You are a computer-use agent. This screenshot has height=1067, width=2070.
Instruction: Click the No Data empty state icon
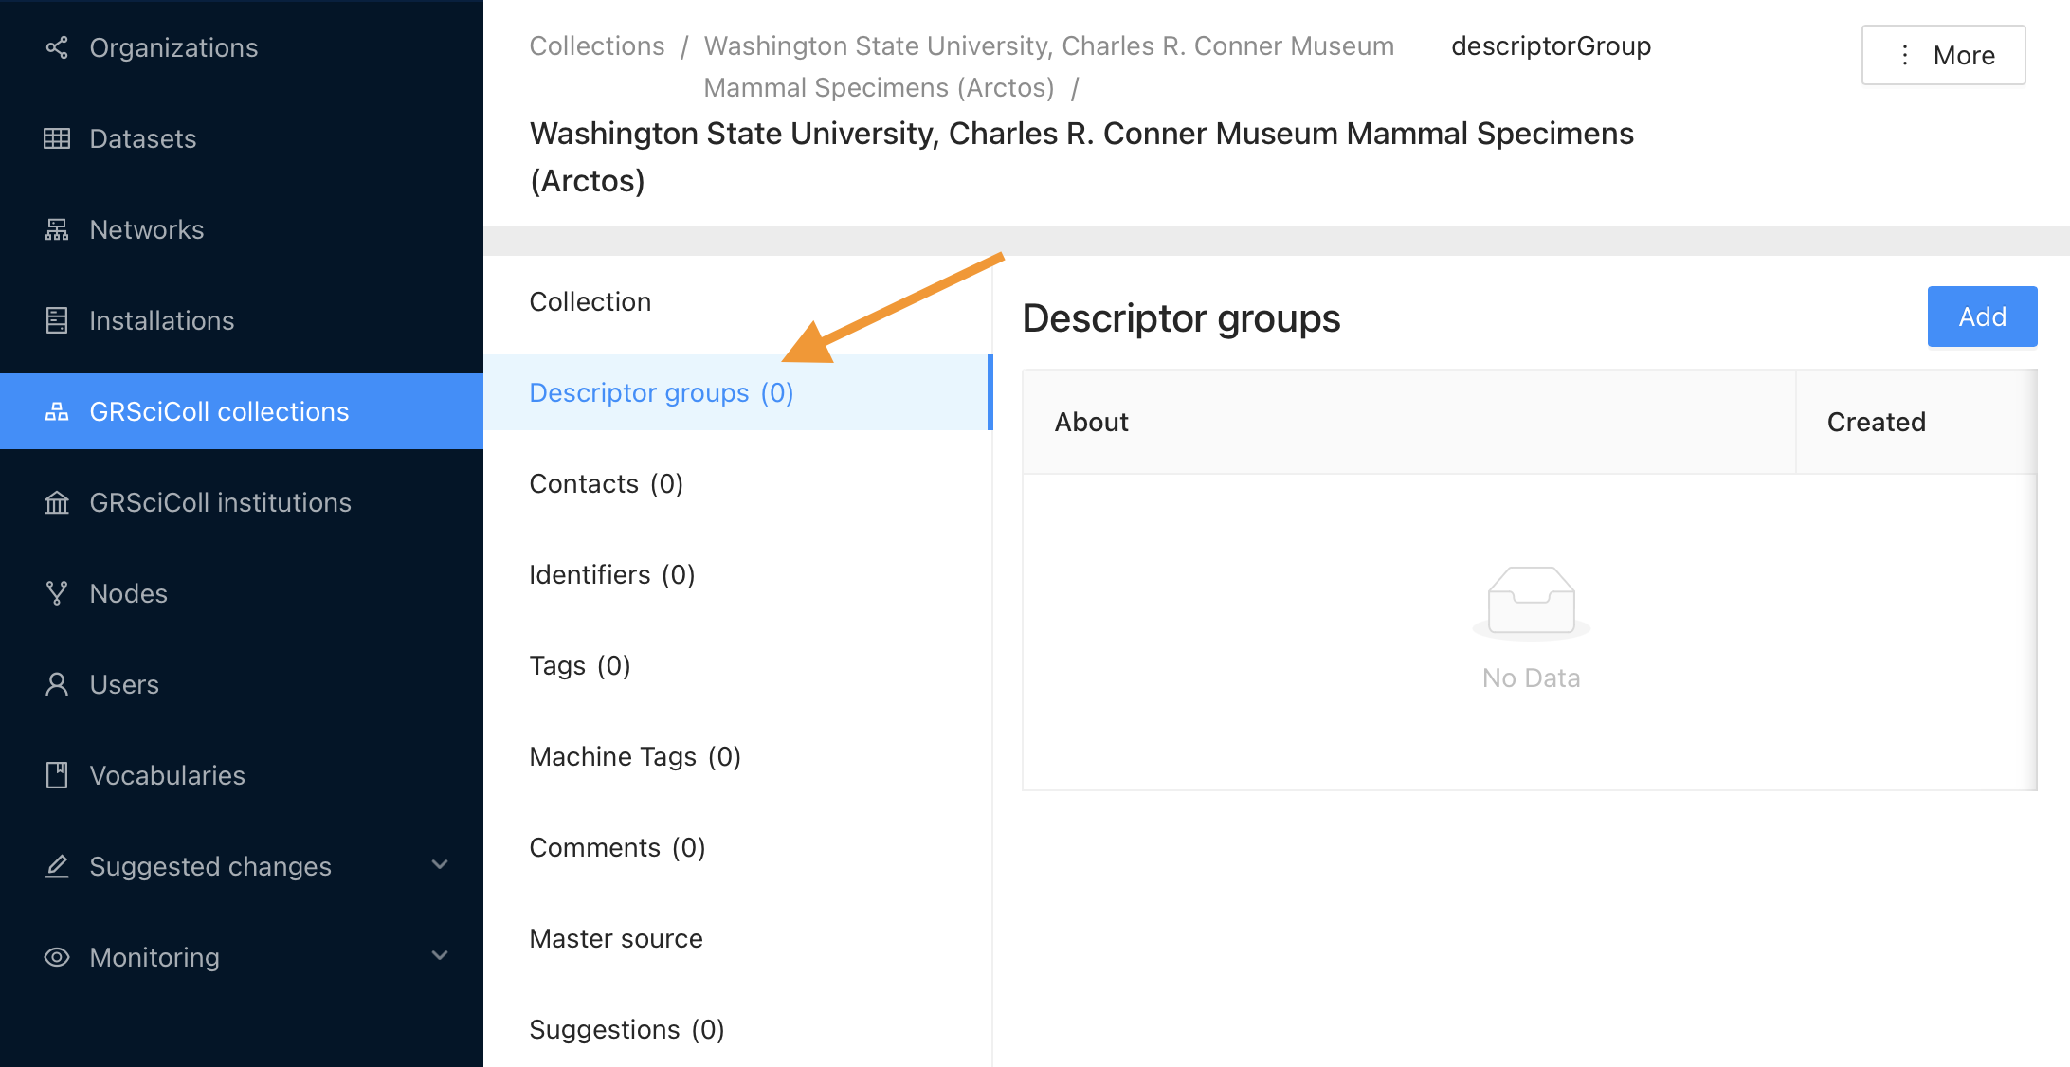[x=1530, y=602]
